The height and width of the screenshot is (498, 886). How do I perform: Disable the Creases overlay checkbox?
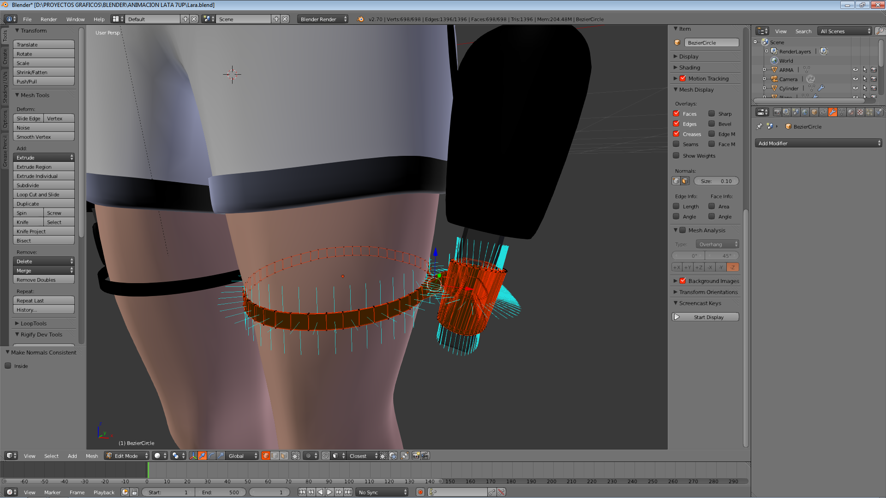pyautogui.click(x=676, y=134)
